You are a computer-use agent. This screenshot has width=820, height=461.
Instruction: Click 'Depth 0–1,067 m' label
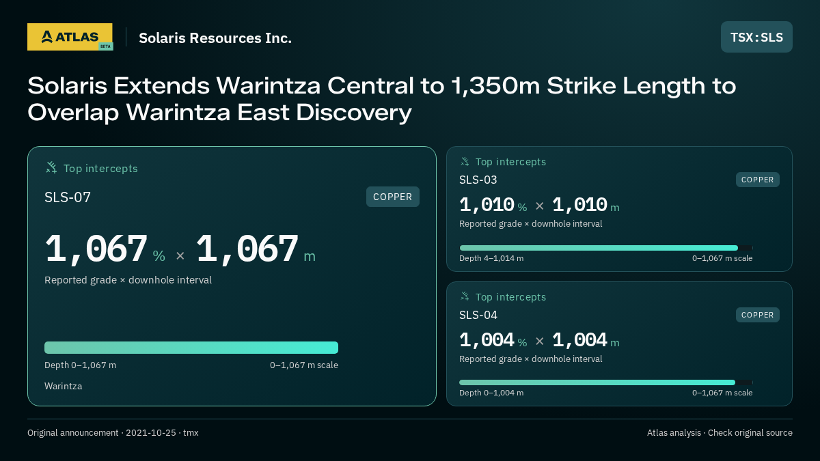(80, 365)
